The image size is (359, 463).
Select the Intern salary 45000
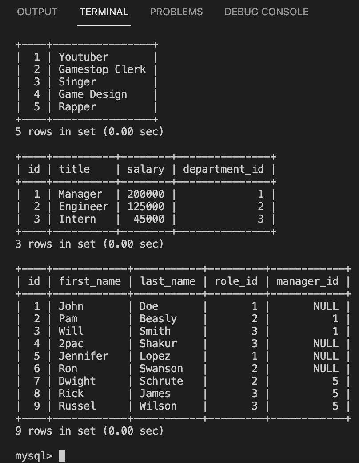[148, 219]
